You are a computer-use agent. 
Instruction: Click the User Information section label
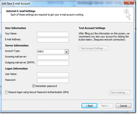tap(16, 28)
